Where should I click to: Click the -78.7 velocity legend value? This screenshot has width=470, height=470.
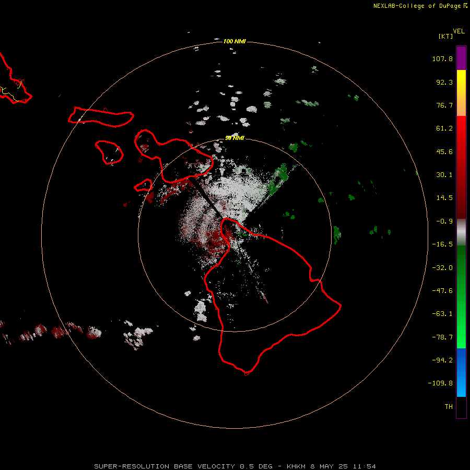pyautogui.click(x=442, y=337)
